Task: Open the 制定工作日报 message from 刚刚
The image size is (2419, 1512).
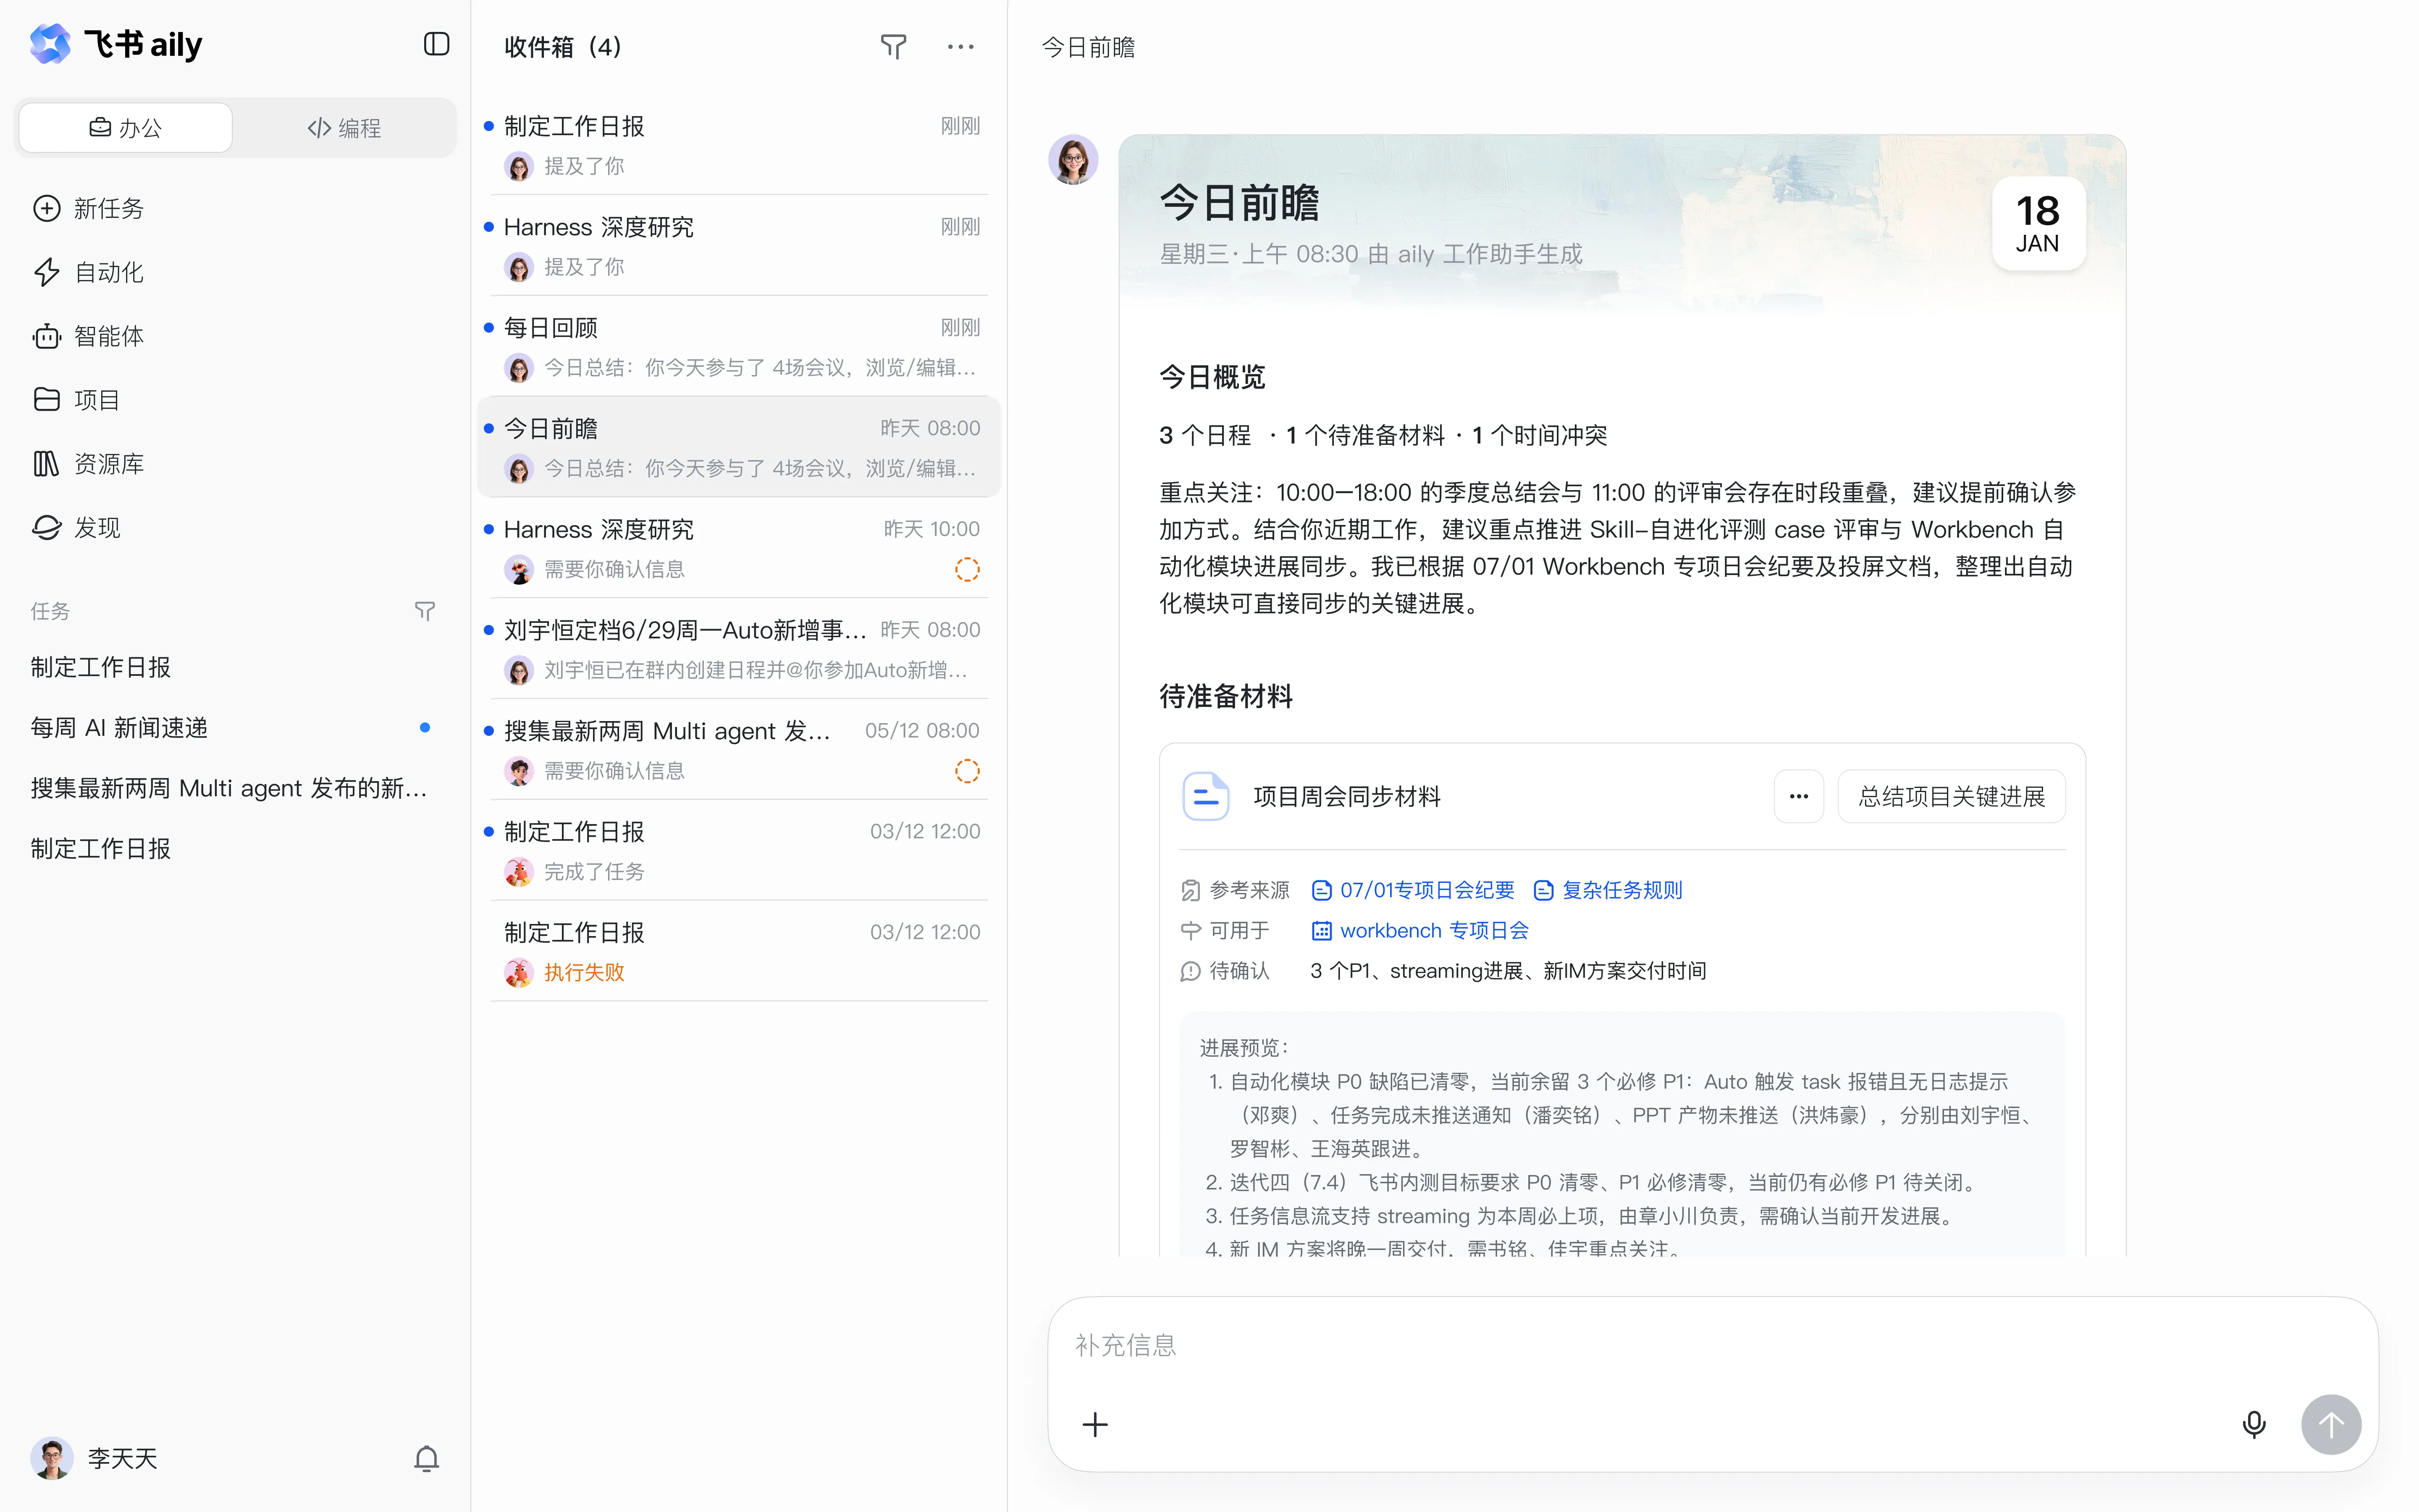Action: pos(739,145)
